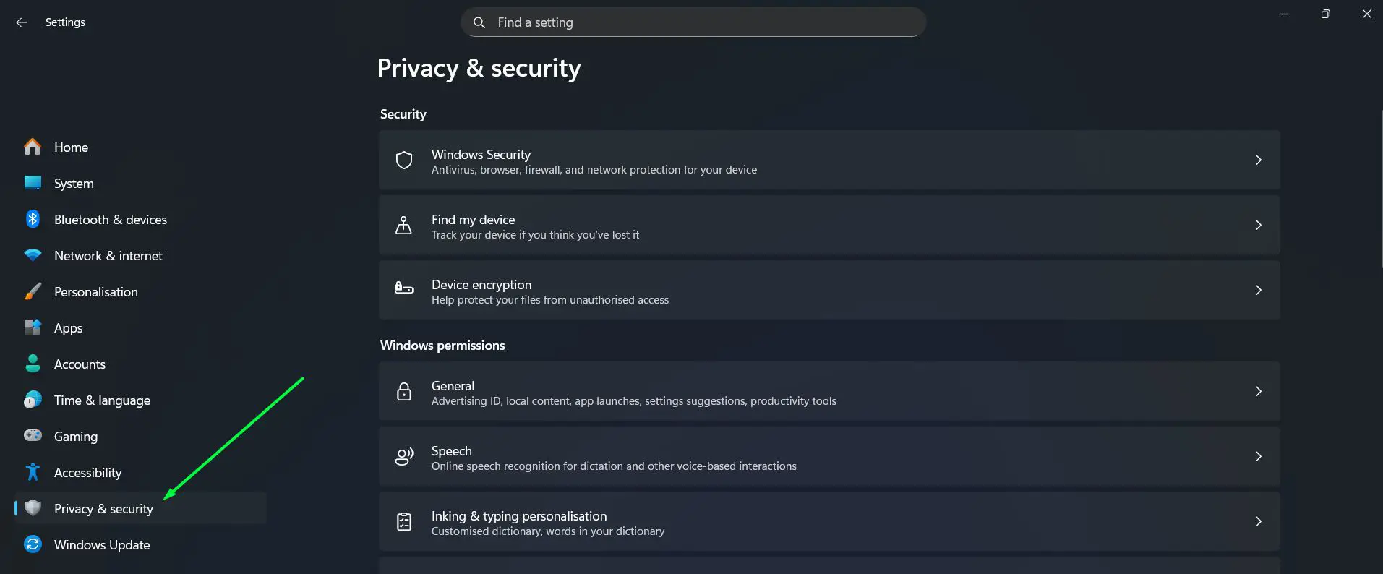The width and height of the screenshot is (1383, 574).
Task: Expand the Speech settings chevron
Action: coord(1259,456)
